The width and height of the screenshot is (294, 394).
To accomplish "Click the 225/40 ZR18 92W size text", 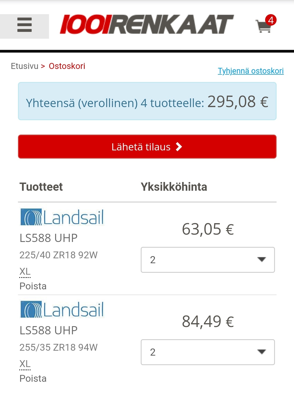I will 58,255.
